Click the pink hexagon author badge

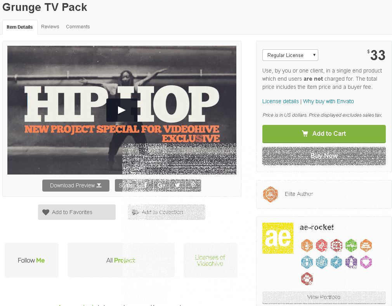tap(366, 262)
